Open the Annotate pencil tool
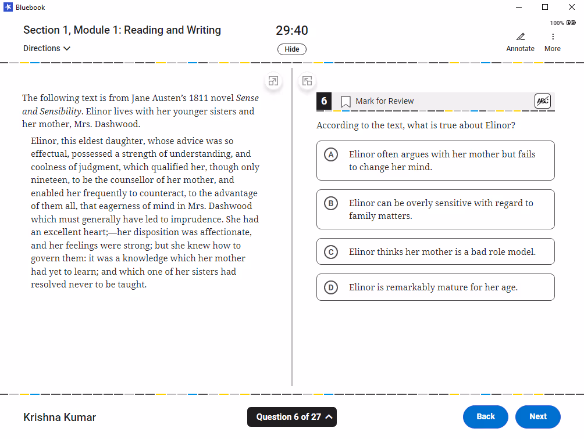This screenshot has width=584, height=439. pyautogui.click(x=520, y=42)
